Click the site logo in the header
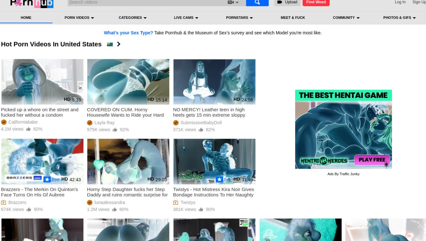This screenshot has width=426, height=241. 32,3
